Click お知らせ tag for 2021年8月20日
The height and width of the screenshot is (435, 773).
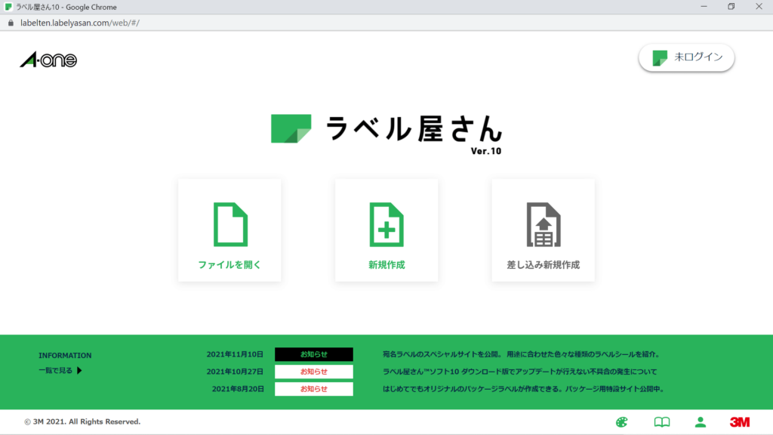tap(314, 389)
